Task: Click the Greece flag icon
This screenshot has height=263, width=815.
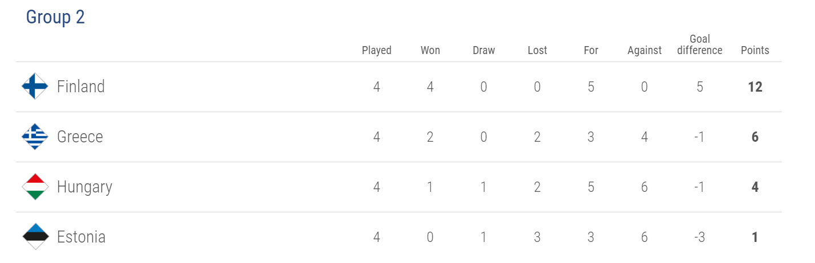Action: (x=35, y=137)
